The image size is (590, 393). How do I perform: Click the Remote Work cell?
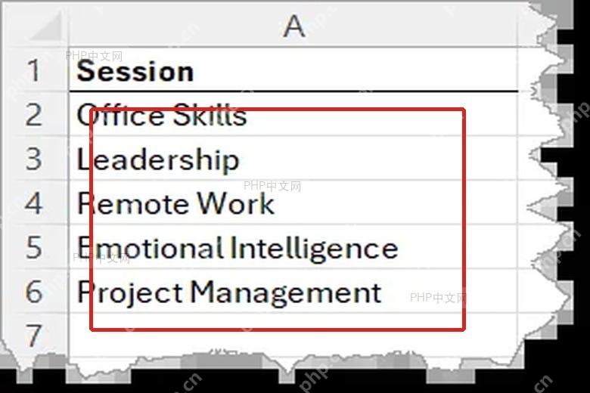pyautogui.click(x=293, y=203)
